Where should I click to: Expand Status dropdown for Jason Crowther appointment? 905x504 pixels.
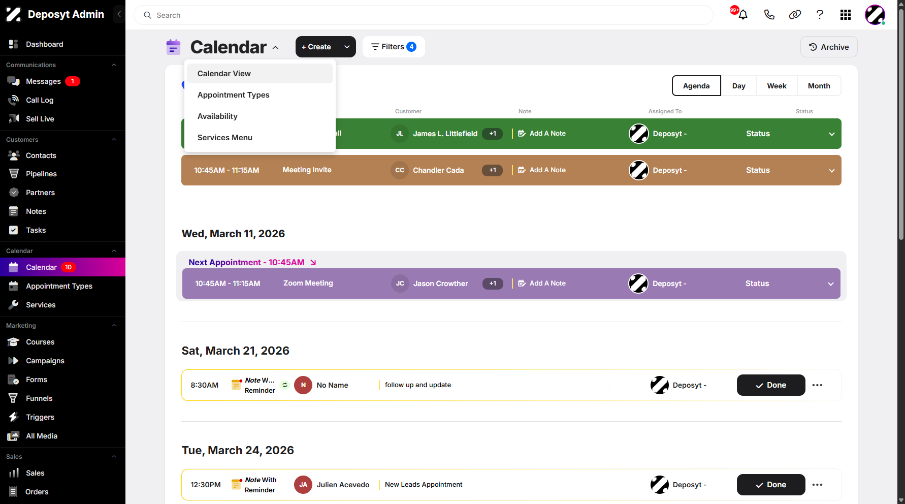click(831, 284)
